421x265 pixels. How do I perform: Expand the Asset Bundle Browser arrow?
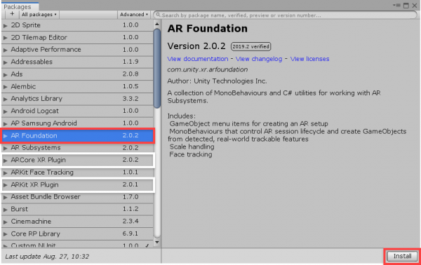5,197
